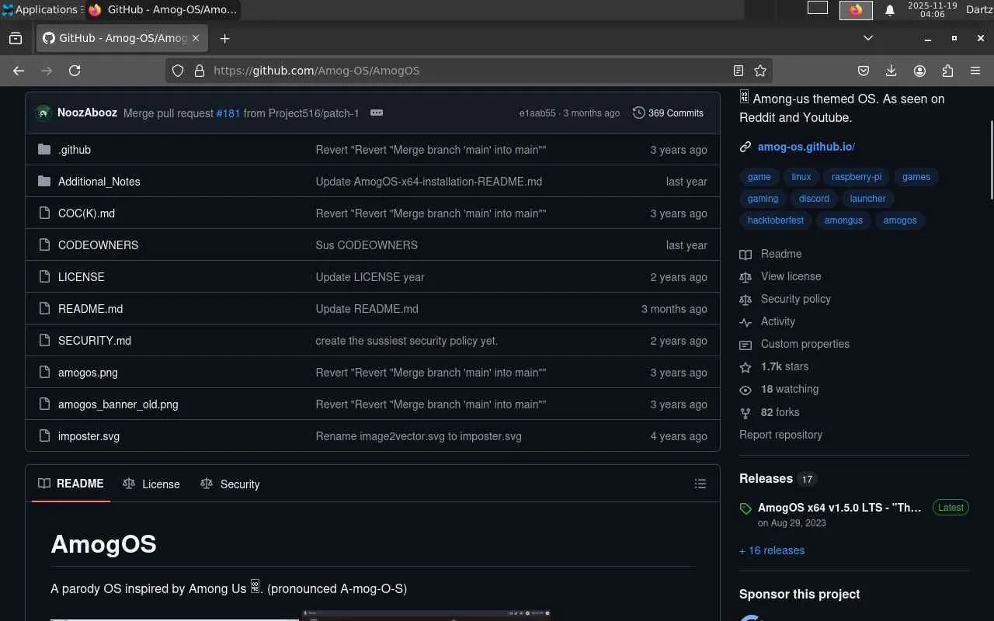This screenshot has height=621, width=994.
Task: Visit the amog-os.github.io website link
Action: tap(806, 147)
